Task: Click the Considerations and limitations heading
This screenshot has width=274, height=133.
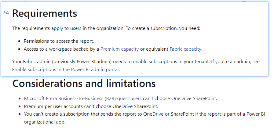Action: coord(84,84)
